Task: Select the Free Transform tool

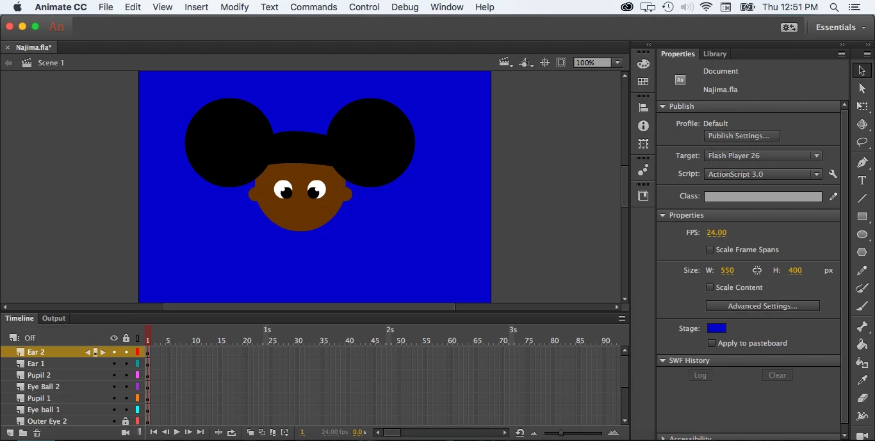Action: tap(862, 106)
